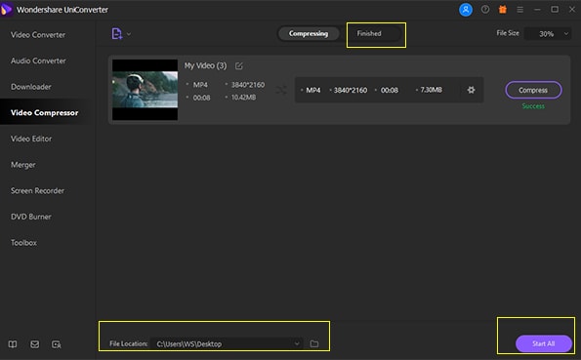Expand the Add Files dropdown arrow
Screen dimensions: 581x360
129,34
